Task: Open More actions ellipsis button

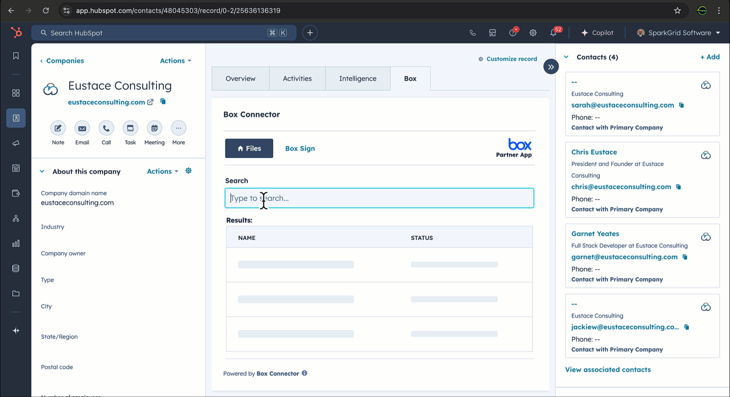Action: pos(178,128)
